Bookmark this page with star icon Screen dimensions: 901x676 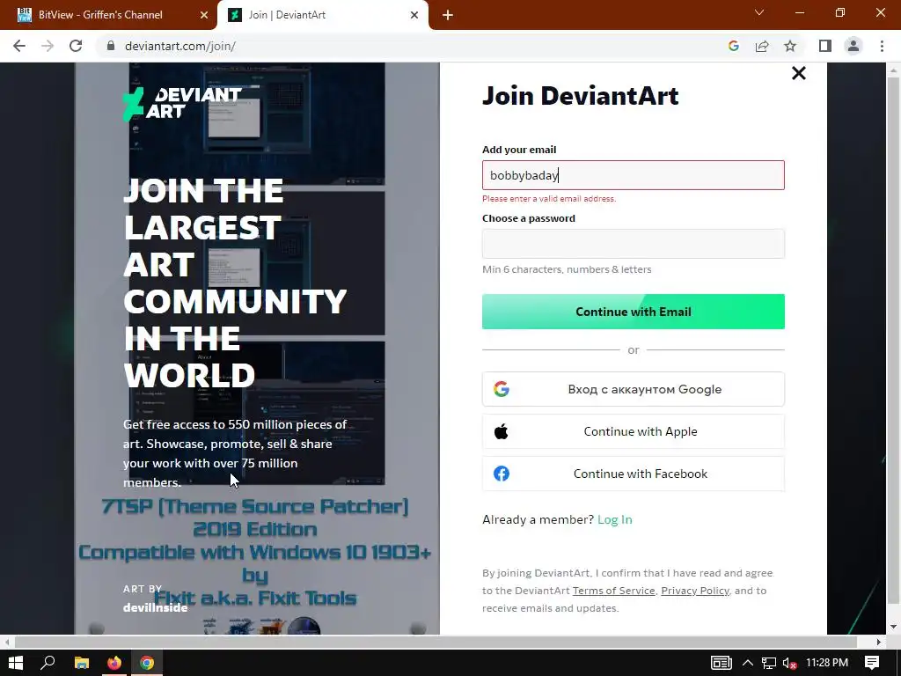click(x=790, y=46)
